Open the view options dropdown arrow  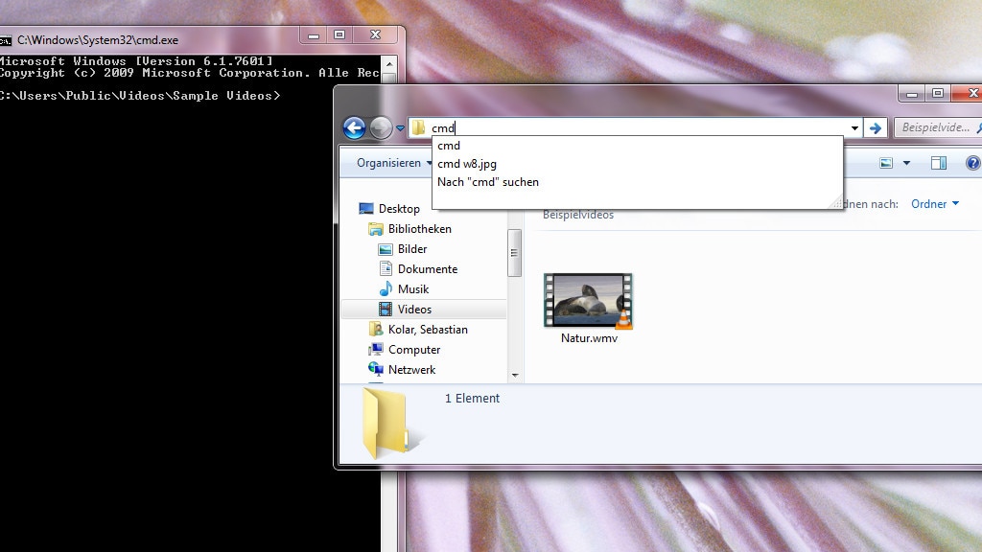[906, 163]
